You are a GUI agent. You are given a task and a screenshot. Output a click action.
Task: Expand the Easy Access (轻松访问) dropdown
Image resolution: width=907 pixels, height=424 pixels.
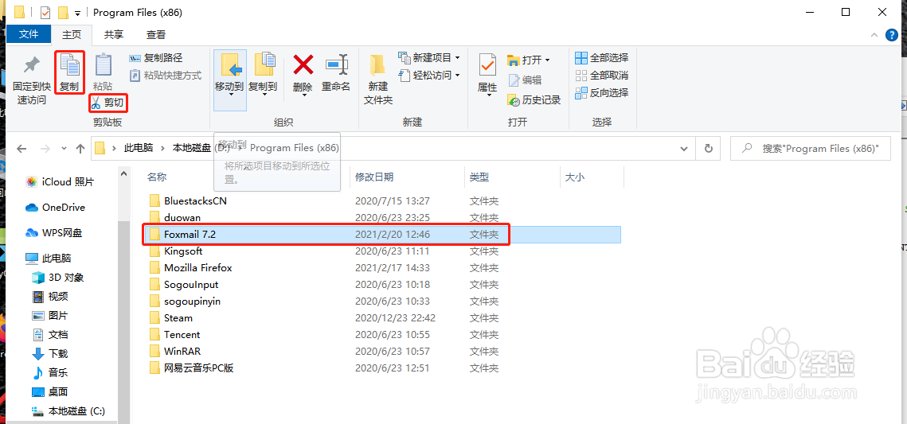pyautogui.click(x=458, y=75)
